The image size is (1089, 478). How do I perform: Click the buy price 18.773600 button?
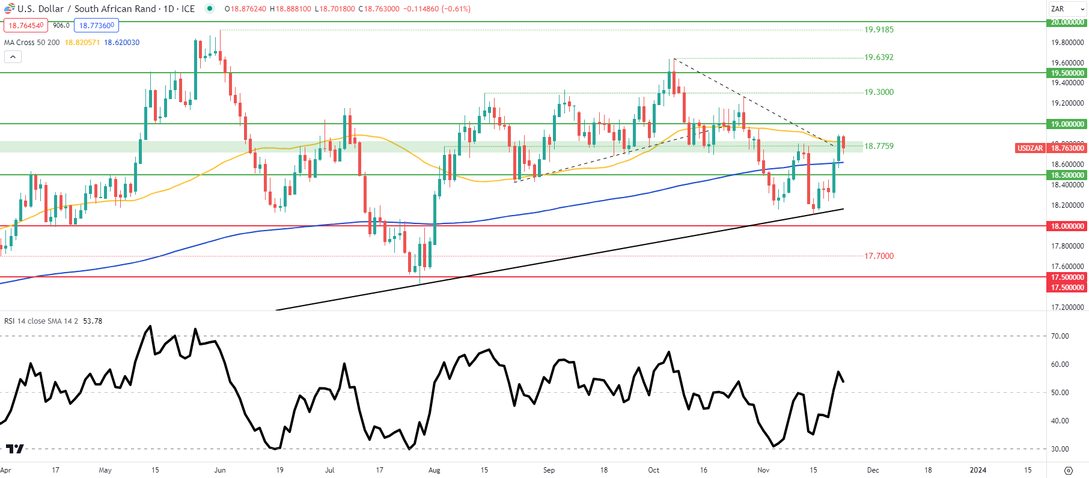pyautogui.click(x=96, y=25)
